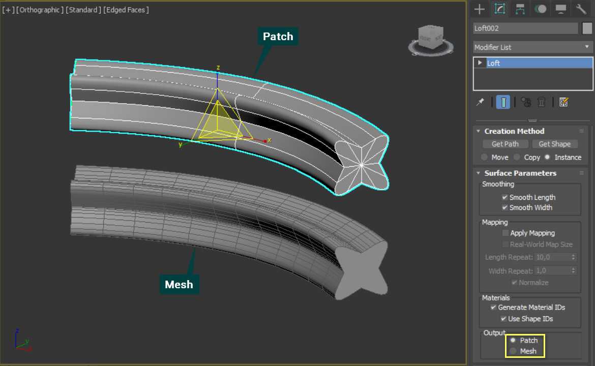Open Configure Modifier Sets icon
The image size is (595, 366).
pyautogui.click(x=563, y=102)
